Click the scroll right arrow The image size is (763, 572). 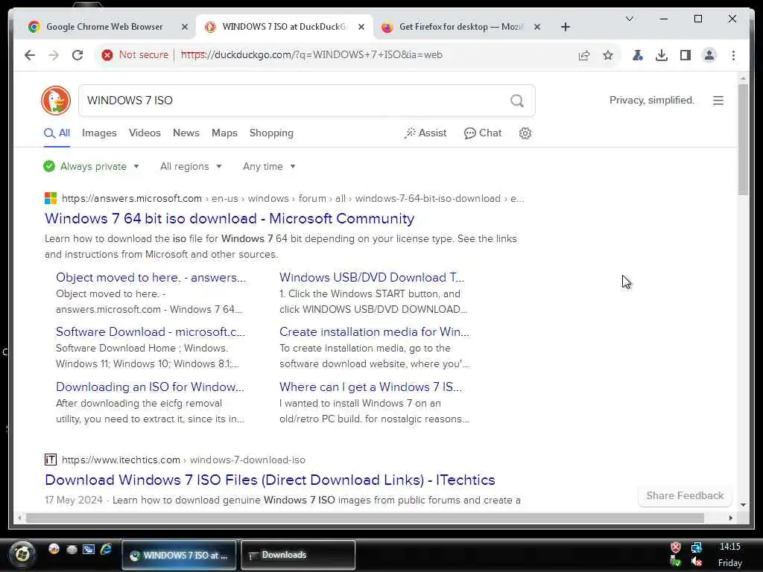click(x=730, y=518)
